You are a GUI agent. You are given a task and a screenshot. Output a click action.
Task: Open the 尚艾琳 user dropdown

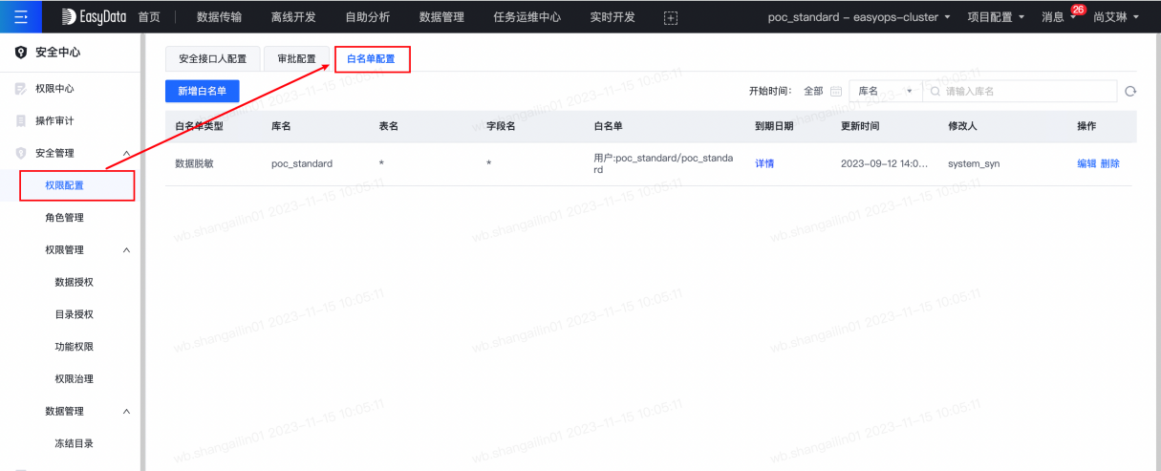pyautogui.click(x=1115, y=17)
